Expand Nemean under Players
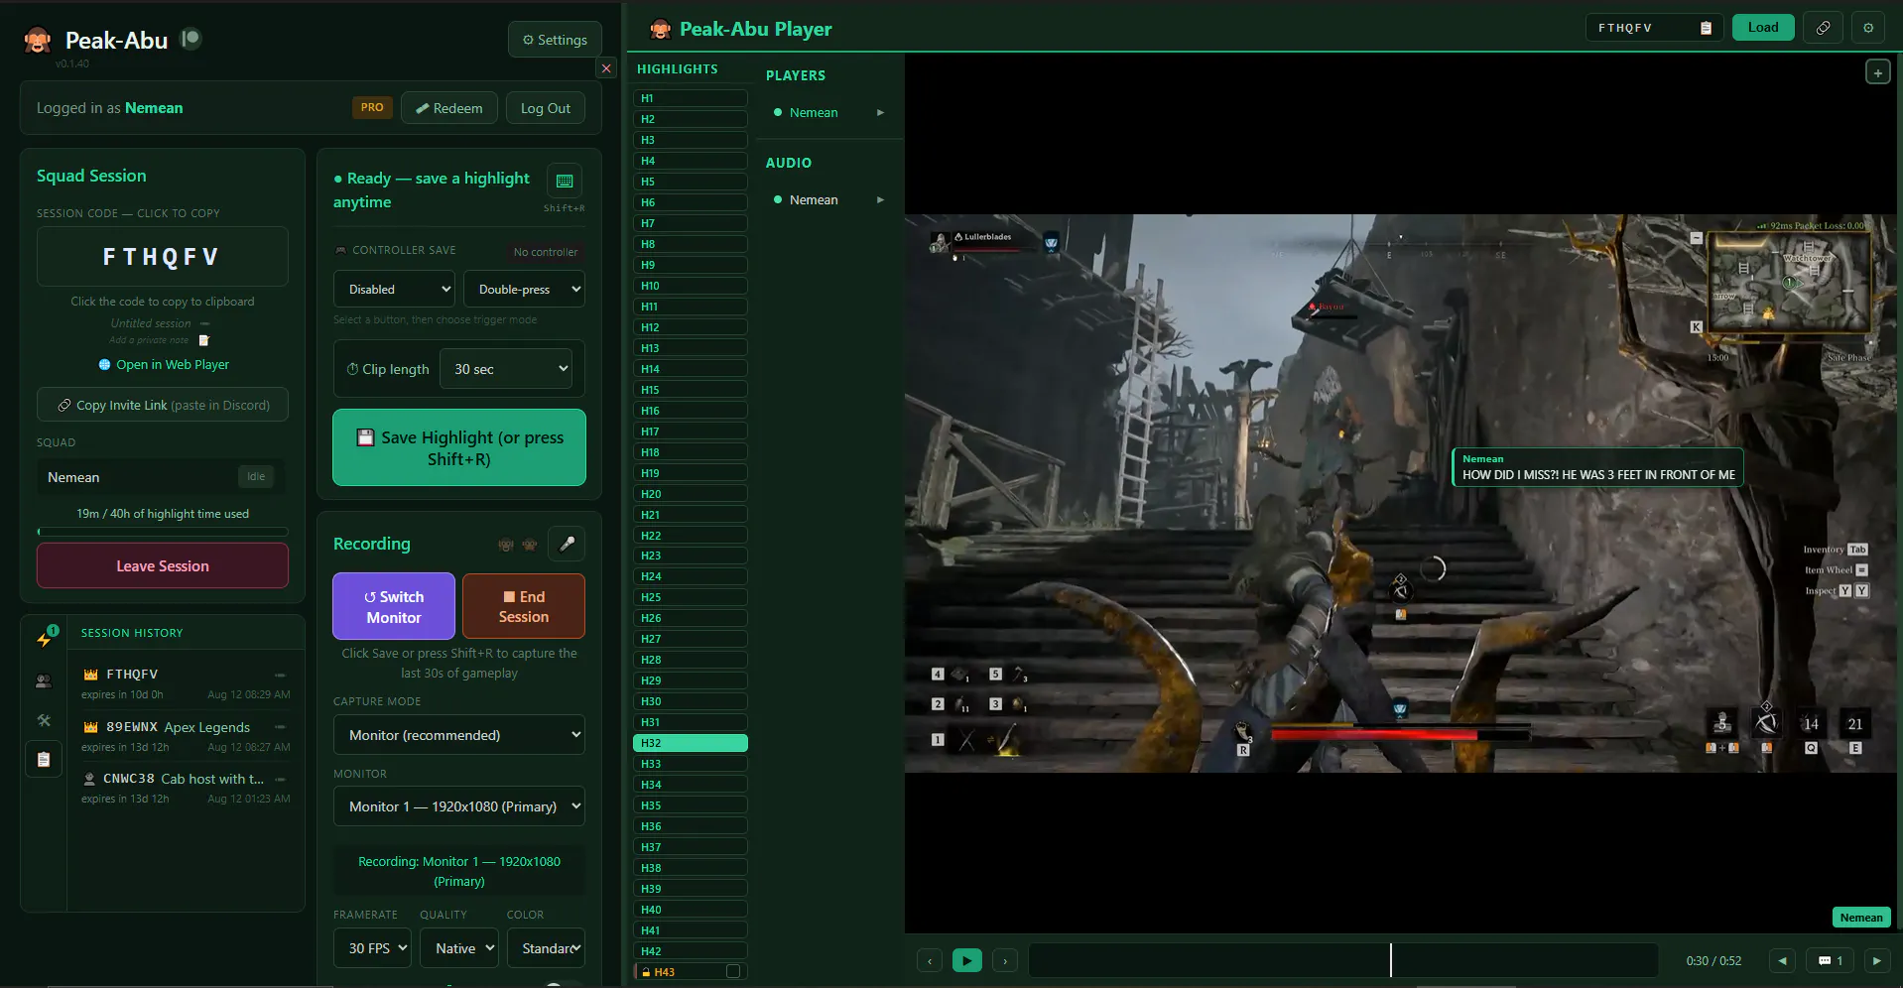 pyautogui.click(x=880, y=113)
